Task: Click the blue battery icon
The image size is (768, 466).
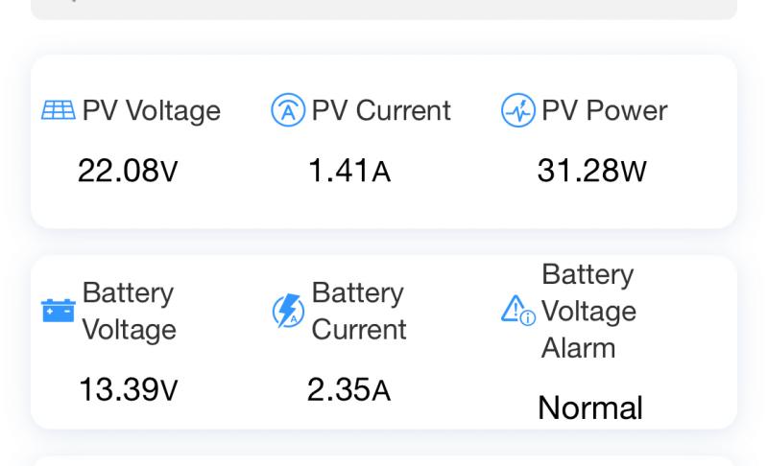Action: pos(59,311)
